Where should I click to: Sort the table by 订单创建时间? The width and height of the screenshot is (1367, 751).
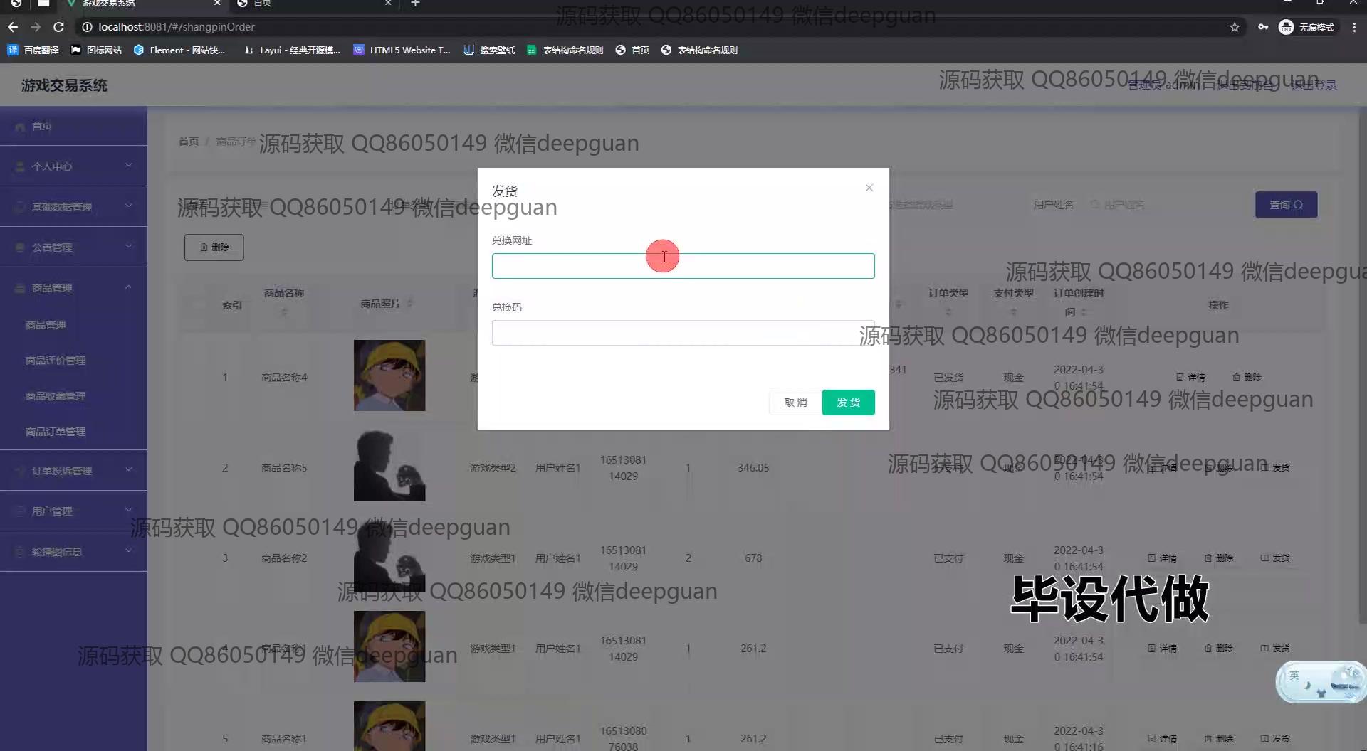[x=1084, y=311]
